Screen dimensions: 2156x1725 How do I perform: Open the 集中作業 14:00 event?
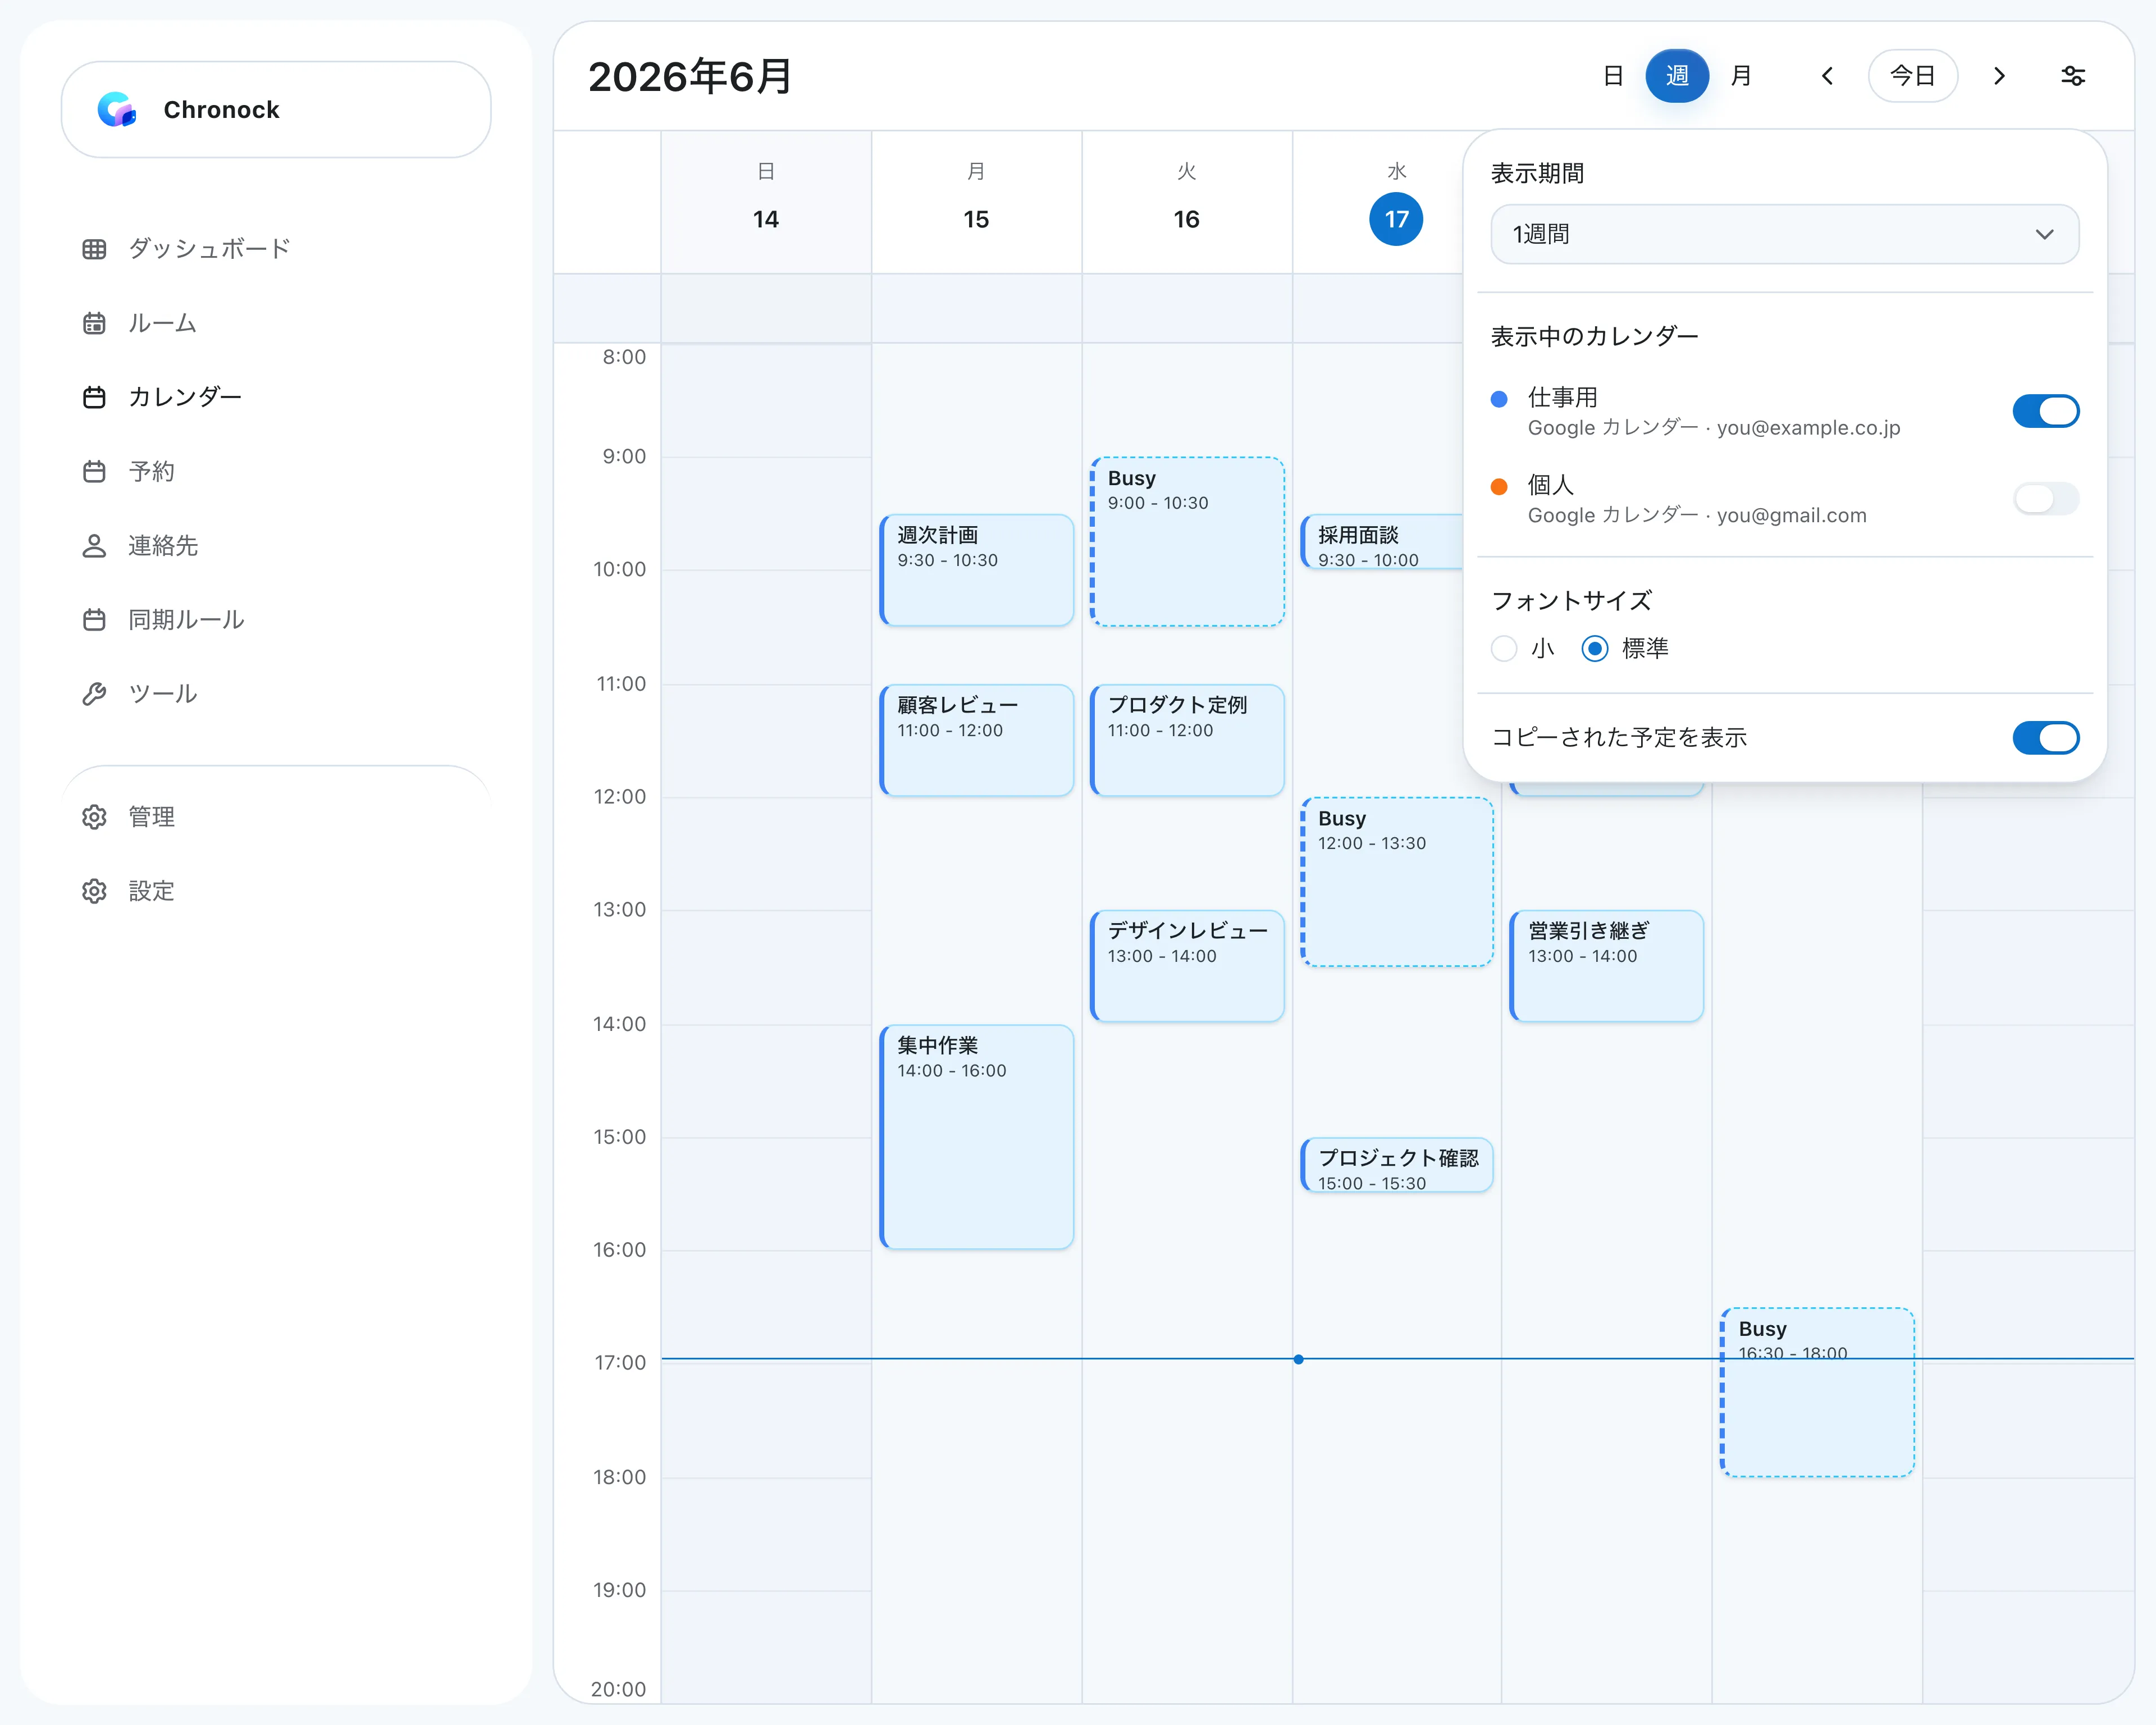[x=977, y=1137]
